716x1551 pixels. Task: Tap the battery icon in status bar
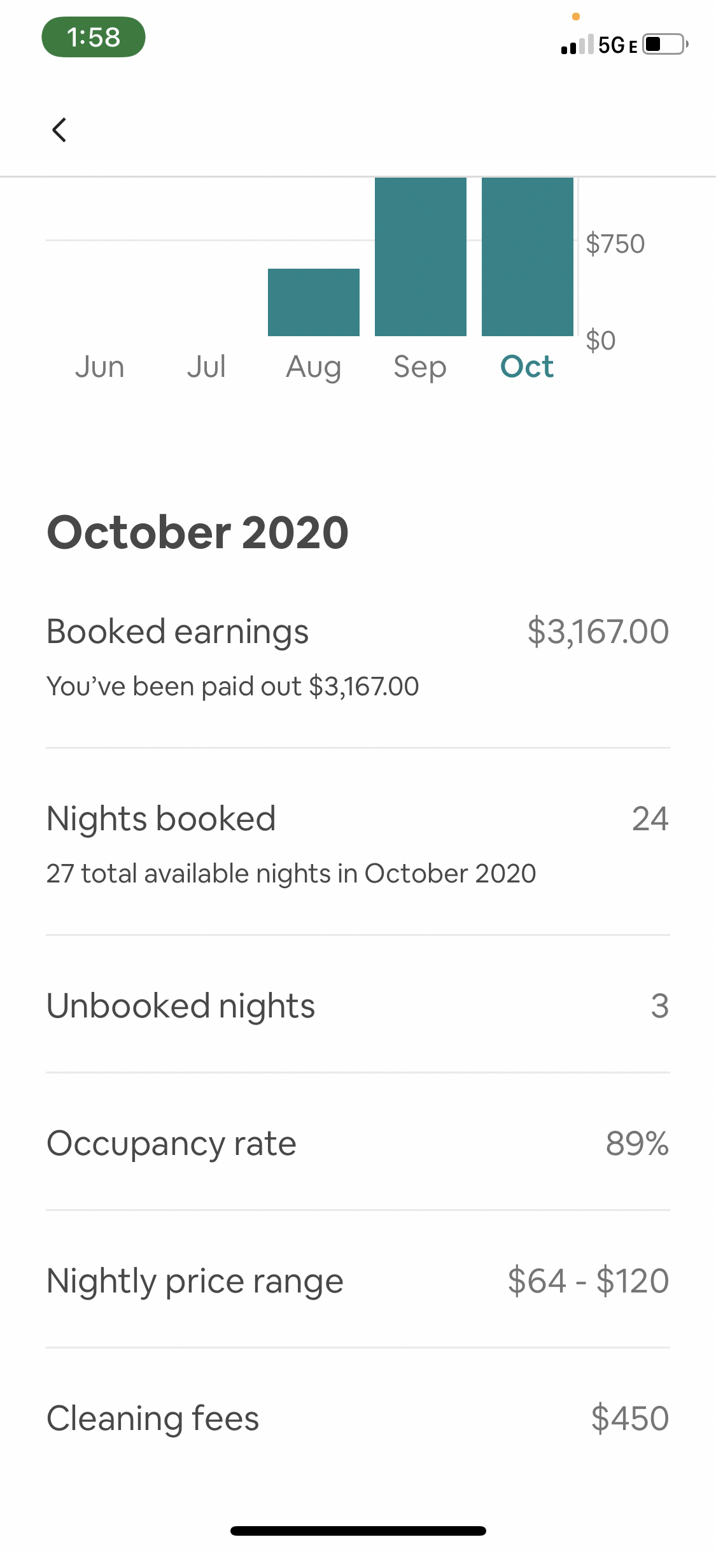coord(664,45)
